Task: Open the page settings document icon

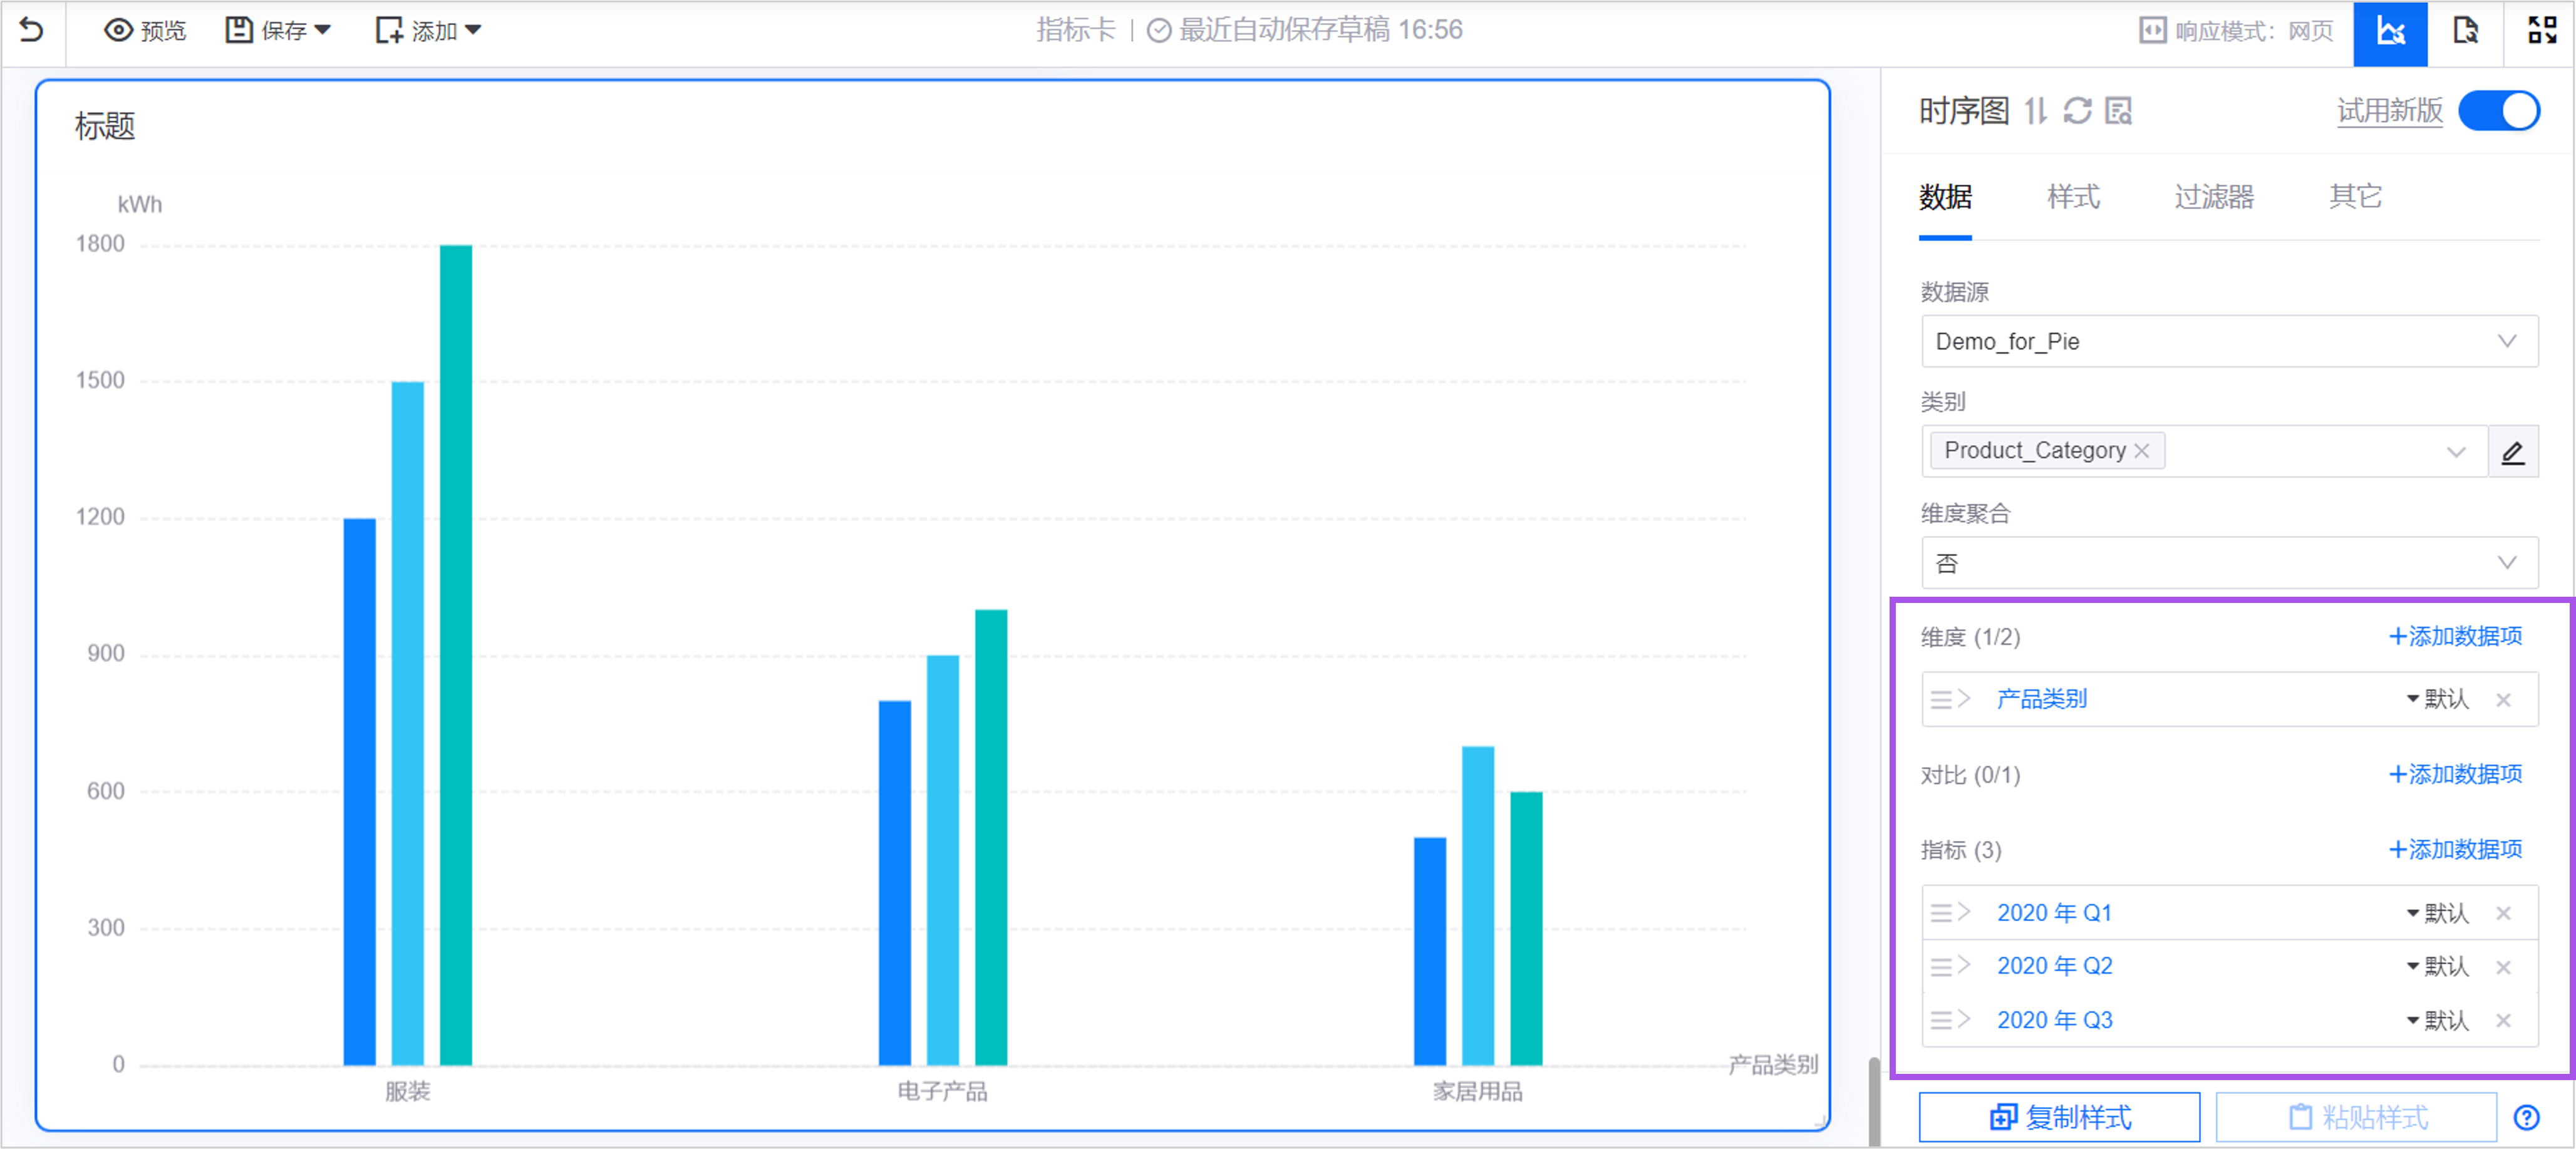Action: point(2465,32)
